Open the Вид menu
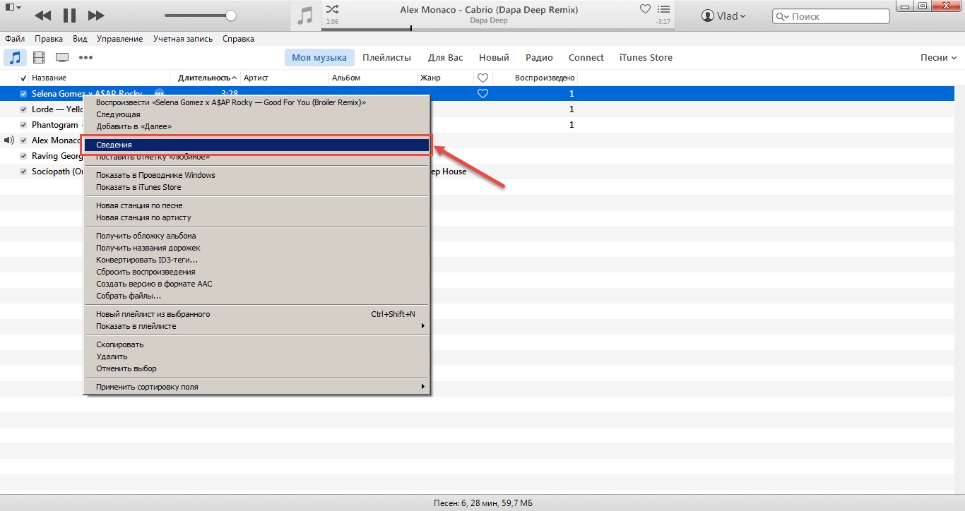Viewport: 965px width, 511px height. (x=80, y=39)
